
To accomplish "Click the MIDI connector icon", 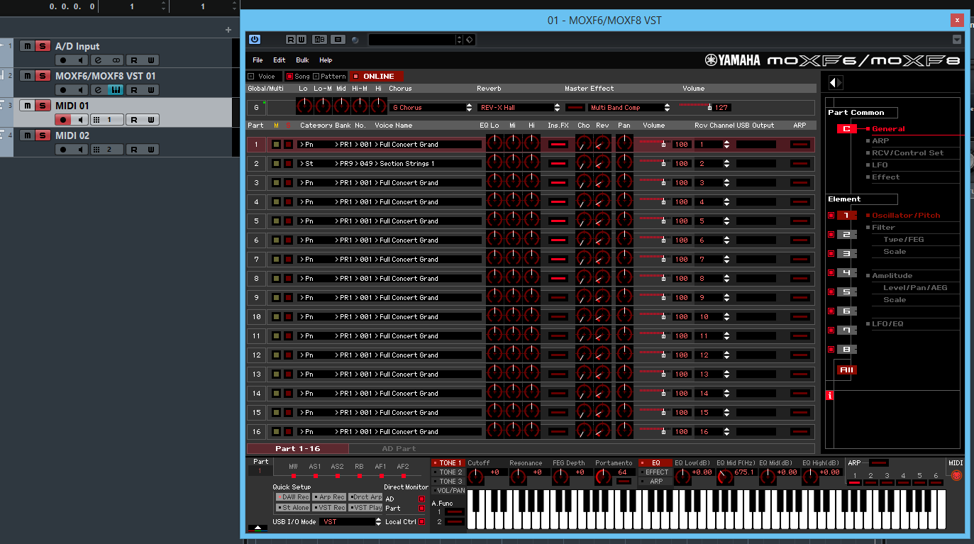I will pyautogui.click(x=956, y=476).
